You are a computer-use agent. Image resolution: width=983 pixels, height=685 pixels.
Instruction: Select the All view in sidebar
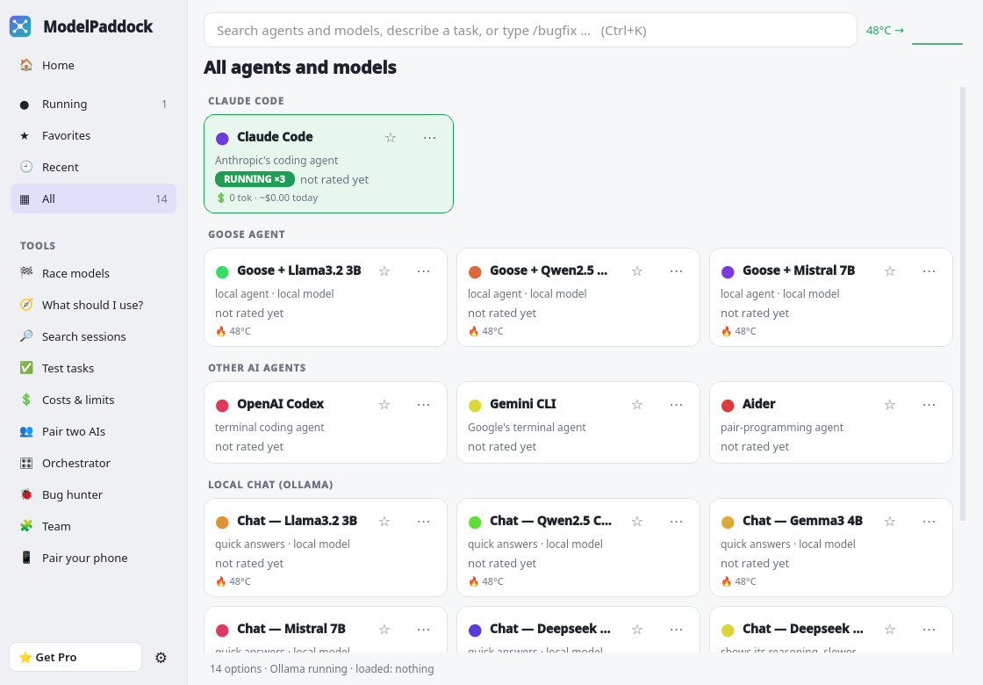point(93,198)
